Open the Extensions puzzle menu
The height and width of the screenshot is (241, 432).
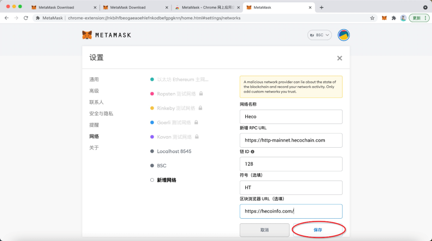394,18
